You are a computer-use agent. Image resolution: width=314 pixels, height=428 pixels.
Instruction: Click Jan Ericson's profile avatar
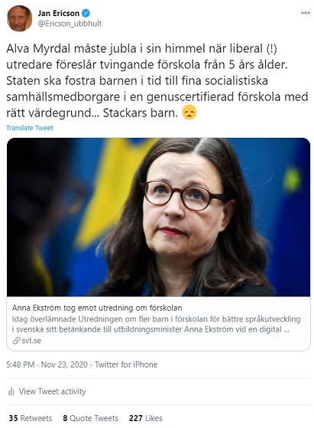point(19,18)
